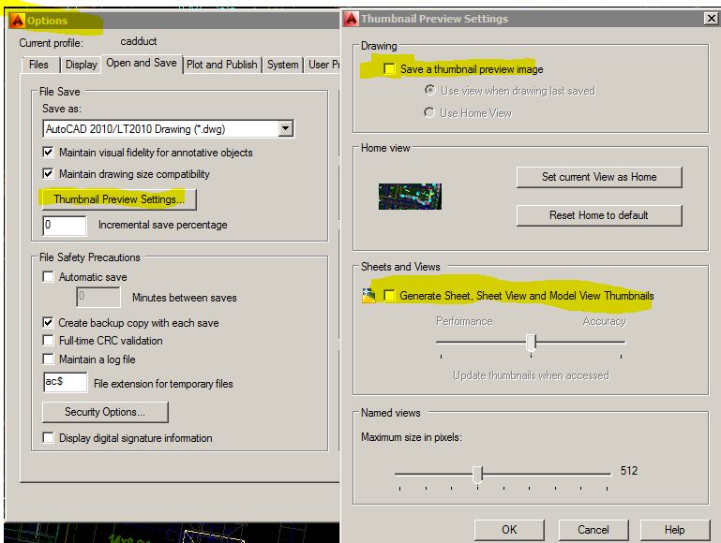Confirm with the OK button
The image size is (721, 543).
tap(509, 530)
